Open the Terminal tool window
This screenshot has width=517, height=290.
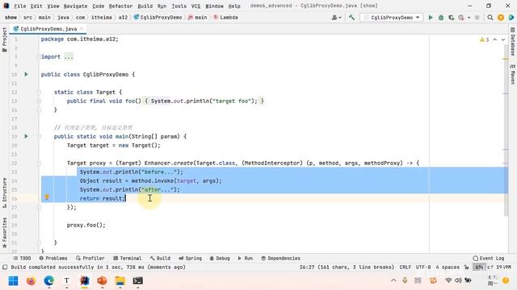(127, 259)
